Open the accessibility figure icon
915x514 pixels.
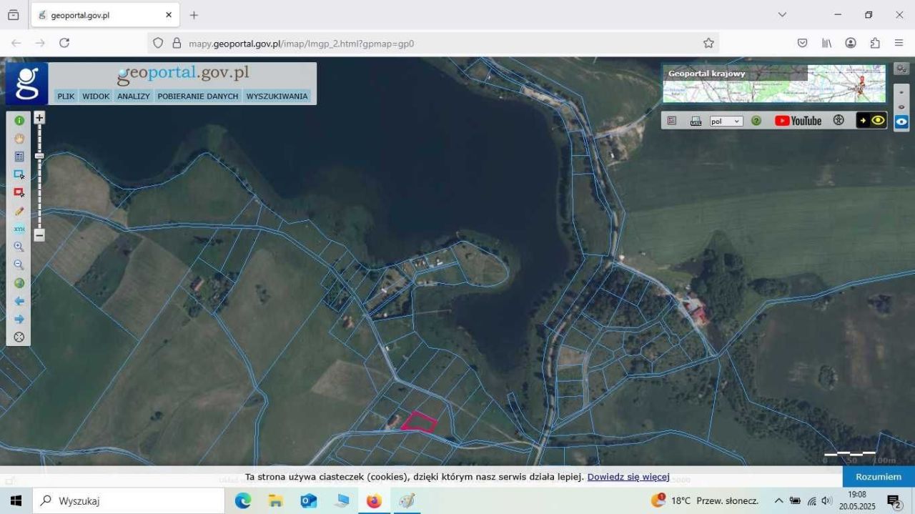pyautogui.click(x=839, y=121)
